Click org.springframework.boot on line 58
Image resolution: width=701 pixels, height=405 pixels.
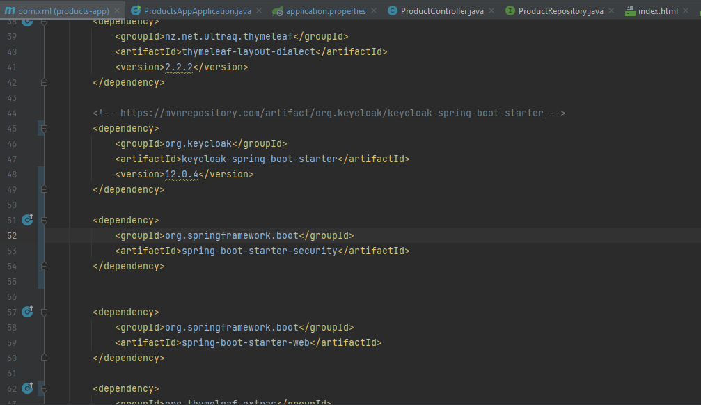tap(232, 327)
